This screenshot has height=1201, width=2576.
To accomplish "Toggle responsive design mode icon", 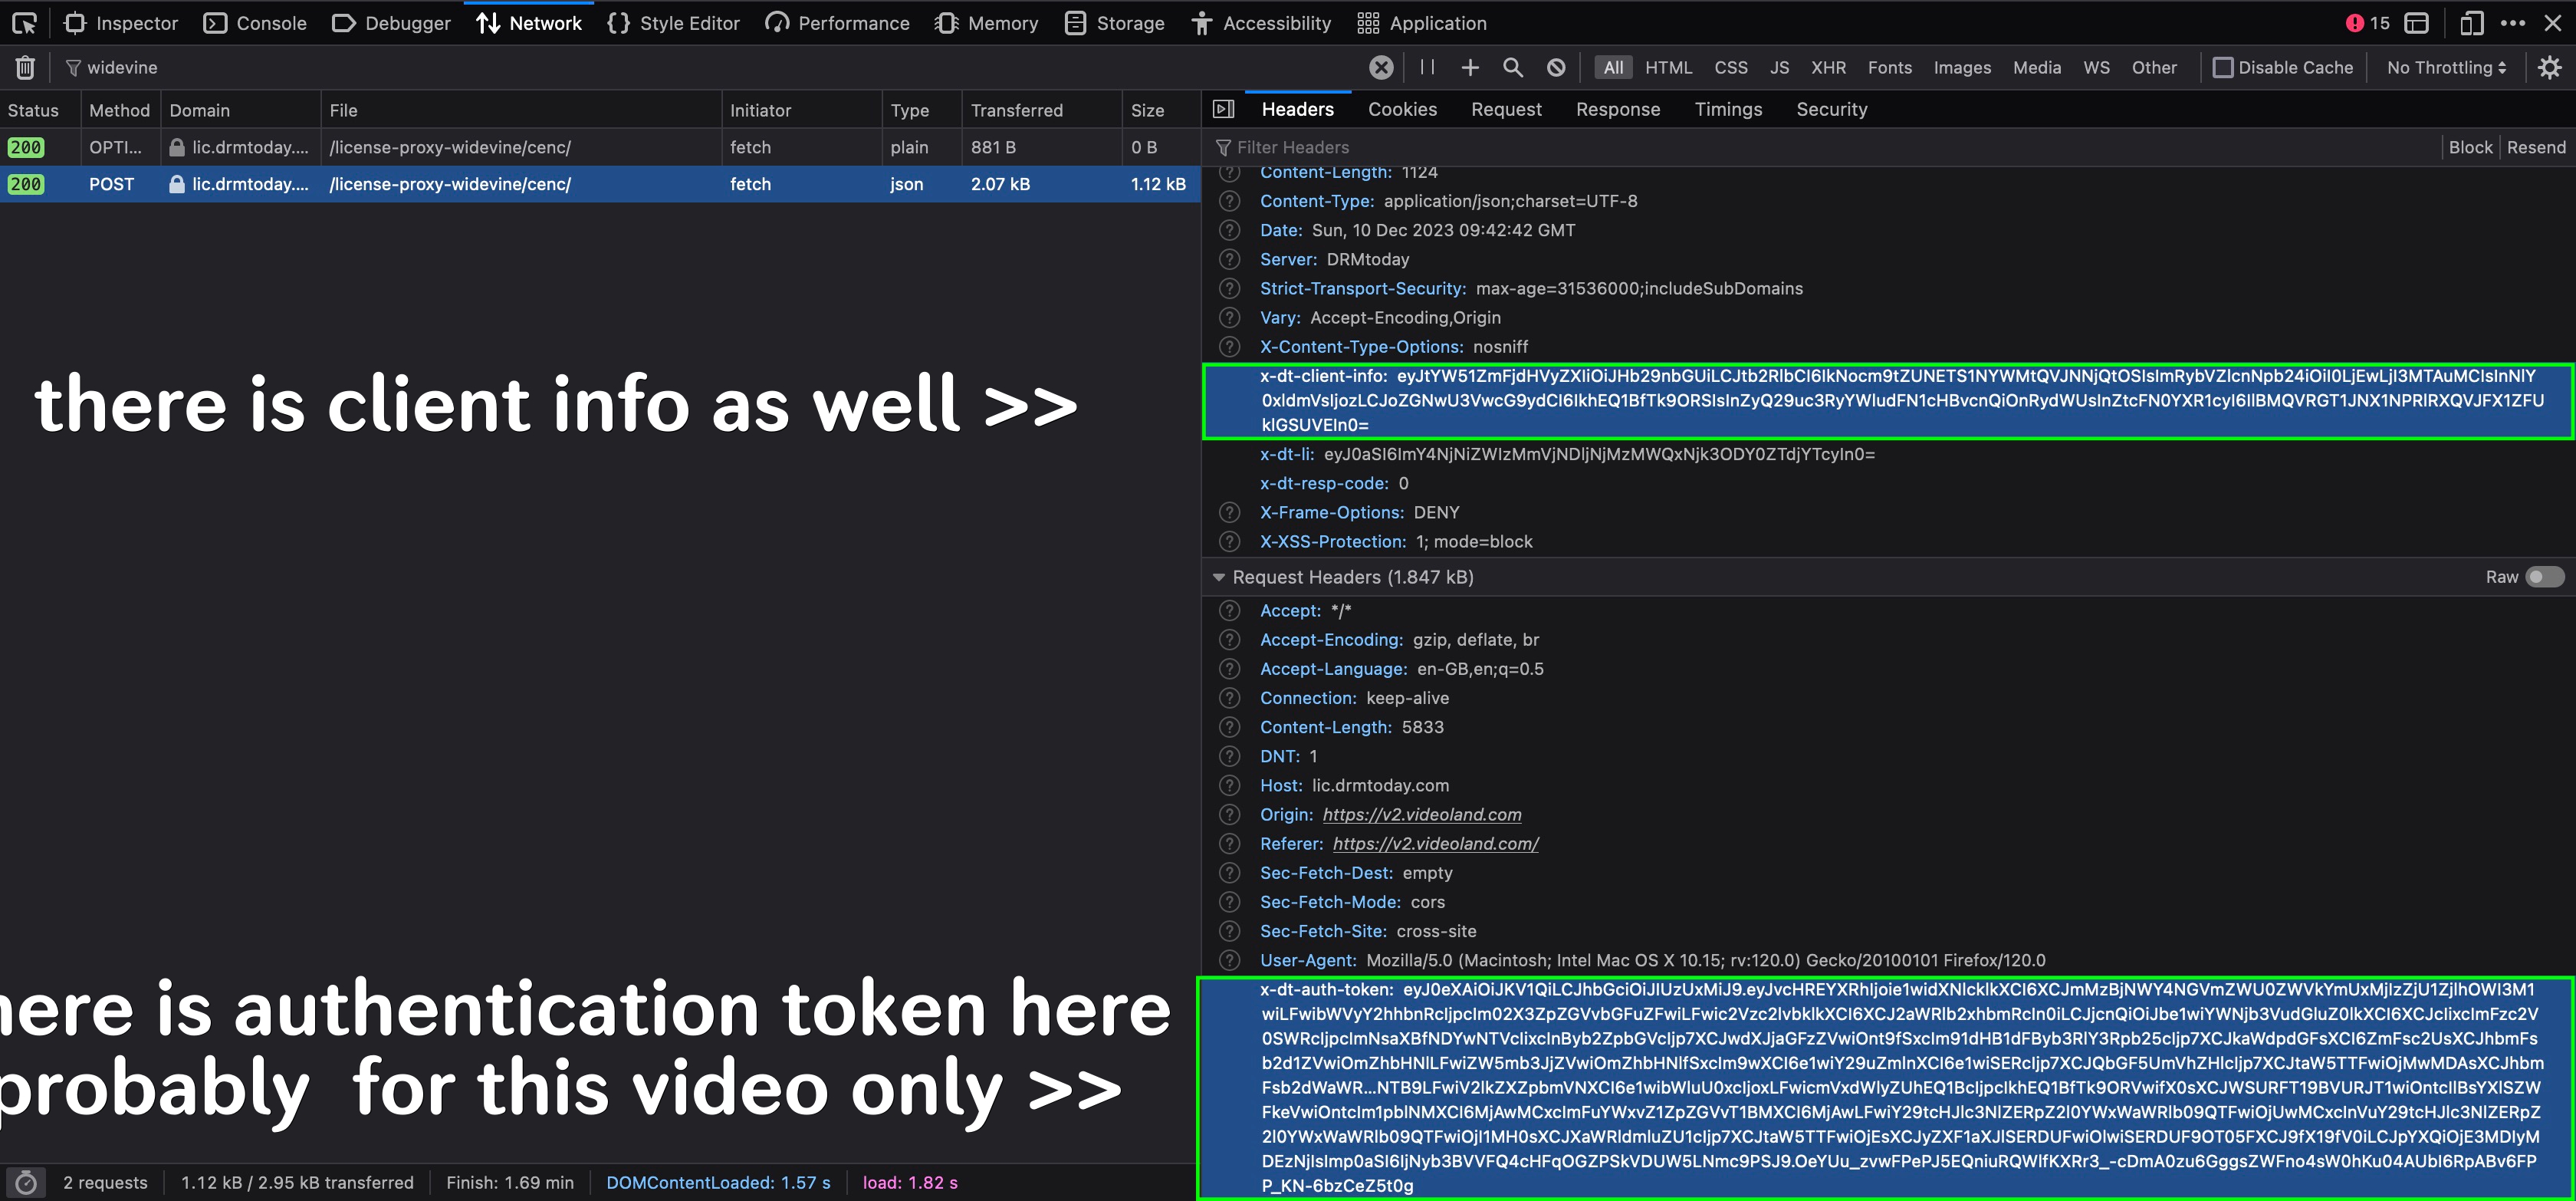I will (2470, 23).
